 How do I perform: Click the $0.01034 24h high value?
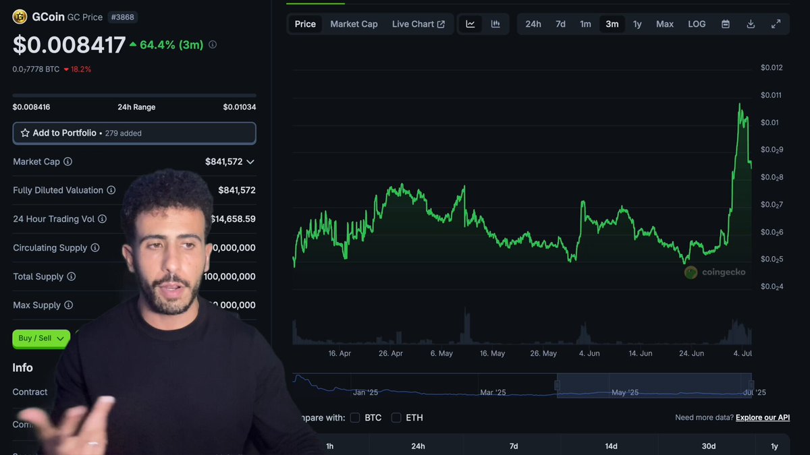point(240,107)
